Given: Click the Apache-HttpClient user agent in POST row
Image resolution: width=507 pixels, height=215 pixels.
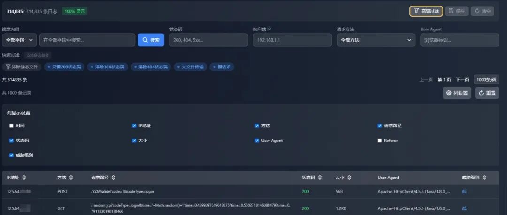Looking at the screenshot, I should coord(414,192).
